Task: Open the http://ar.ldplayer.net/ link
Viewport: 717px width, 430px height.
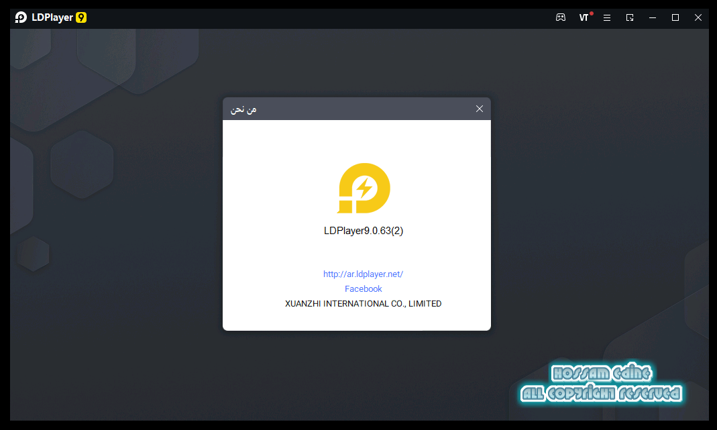Action: click(x=363, y=274)
